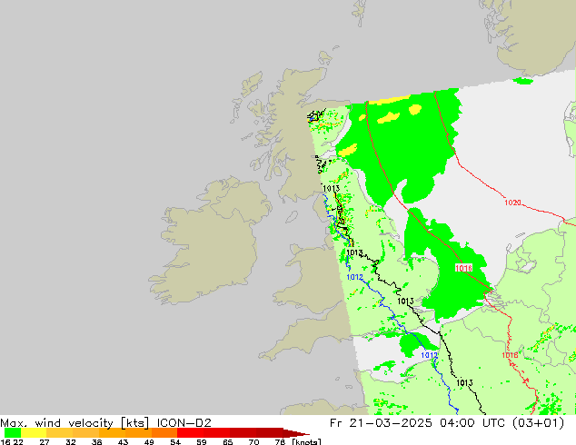Click the bright red 54–59 knots swatch

click(x=191, y=432)
